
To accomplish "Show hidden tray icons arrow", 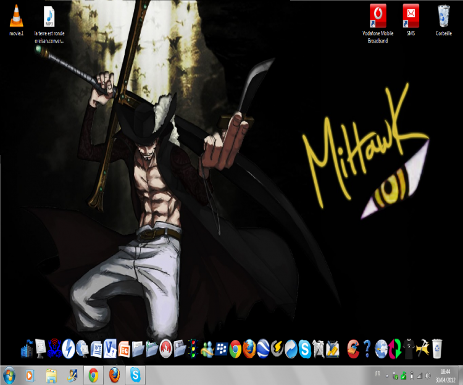I will (387, 376).
